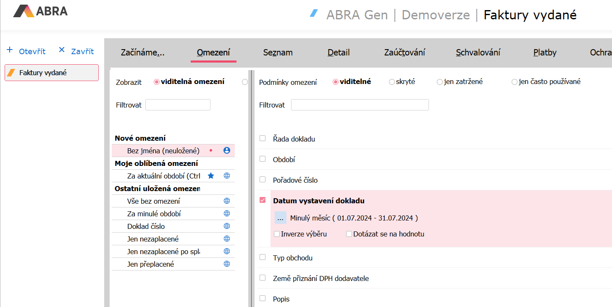The height and width of the screenshot is (307, 612).
Task: Tick the Inverze výběru checkbox
Action: 277,234
